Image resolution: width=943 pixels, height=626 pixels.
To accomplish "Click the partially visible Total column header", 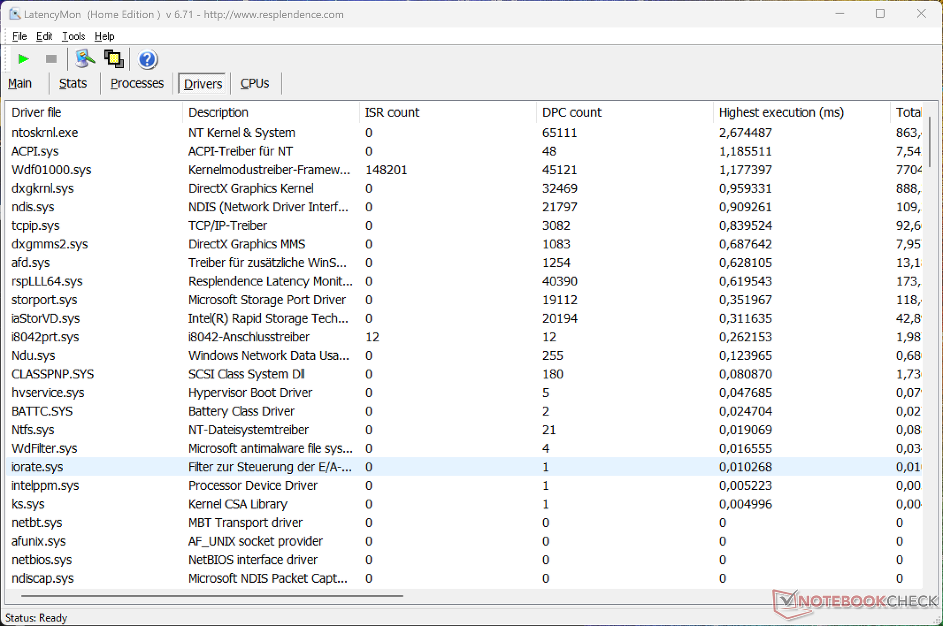I will [x=906, y=112].
